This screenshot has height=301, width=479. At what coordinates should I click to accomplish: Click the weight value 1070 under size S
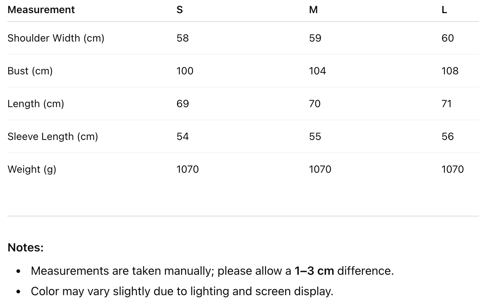tap(188, 169)
